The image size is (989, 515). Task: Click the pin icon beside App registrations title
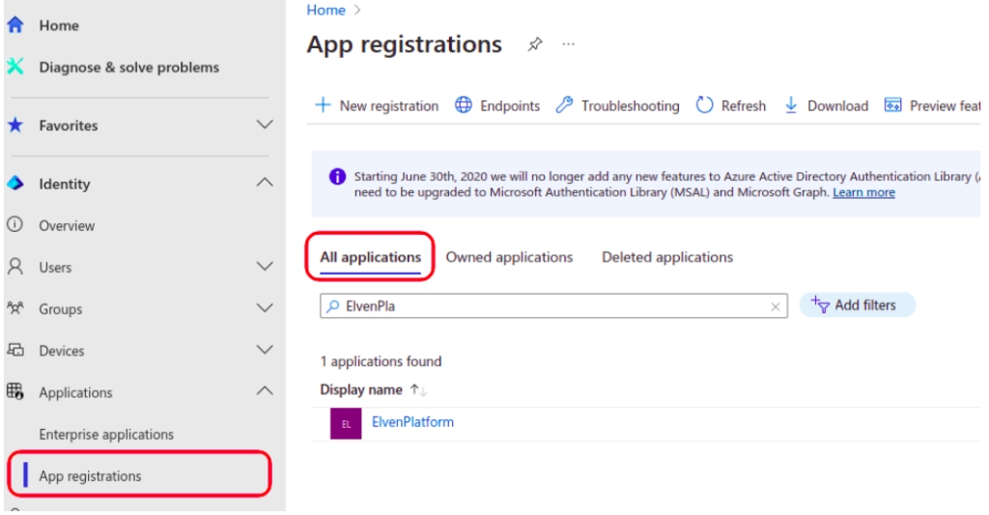click(x=534, y=44)
